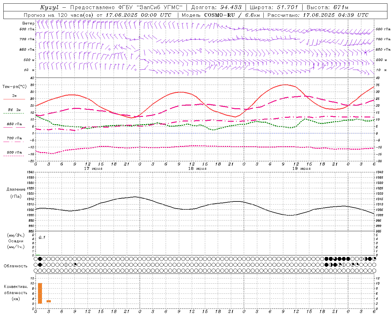The image size is (392, 314).
Task: Click the "0.1" precipitation value
Action: tap(42, 237)
